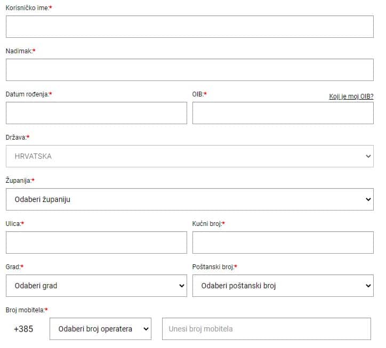Focus the Kućni broj input field

click(283, 242)
